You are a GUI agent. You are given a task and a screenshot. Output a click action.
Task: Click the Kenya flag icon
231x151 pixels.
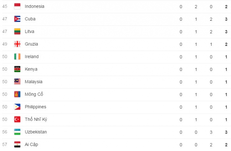click(x=17, y=69)
